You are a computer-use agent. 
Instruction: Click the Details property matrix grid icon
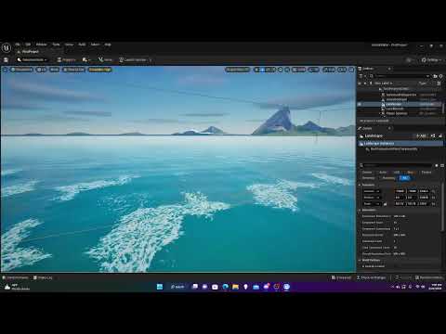[x=437, y=166]
